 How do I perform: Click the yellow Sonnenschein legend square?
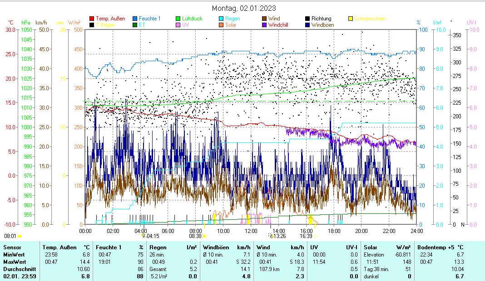pyautogui.click(x=351, y=19)
